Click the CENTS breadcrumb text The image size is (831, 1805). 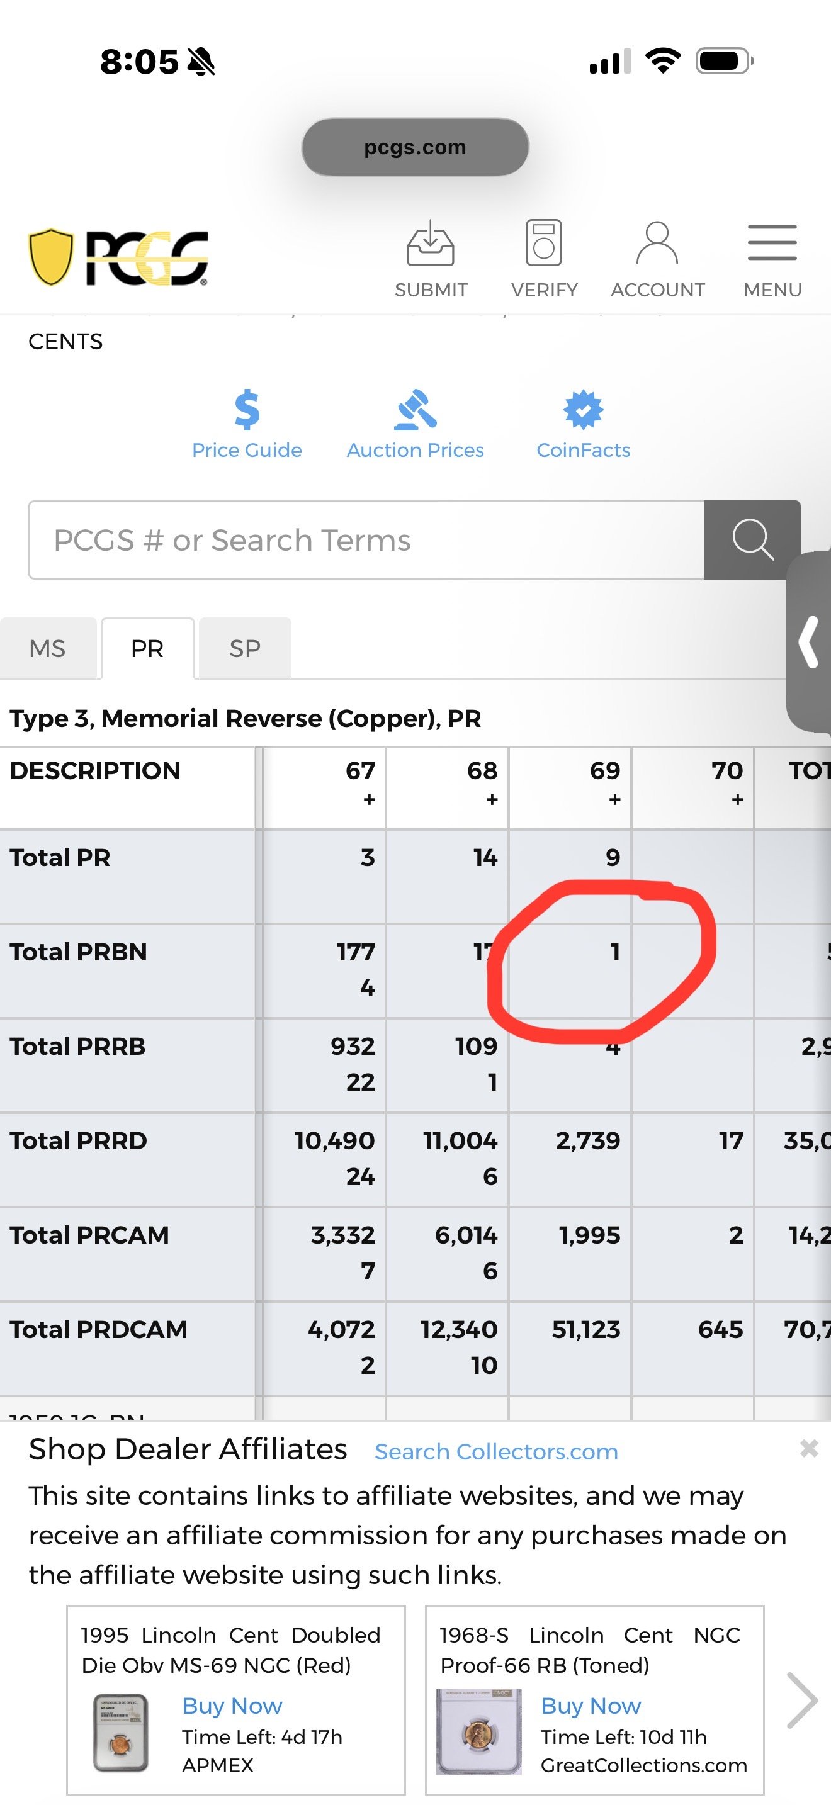coord(65,341)
